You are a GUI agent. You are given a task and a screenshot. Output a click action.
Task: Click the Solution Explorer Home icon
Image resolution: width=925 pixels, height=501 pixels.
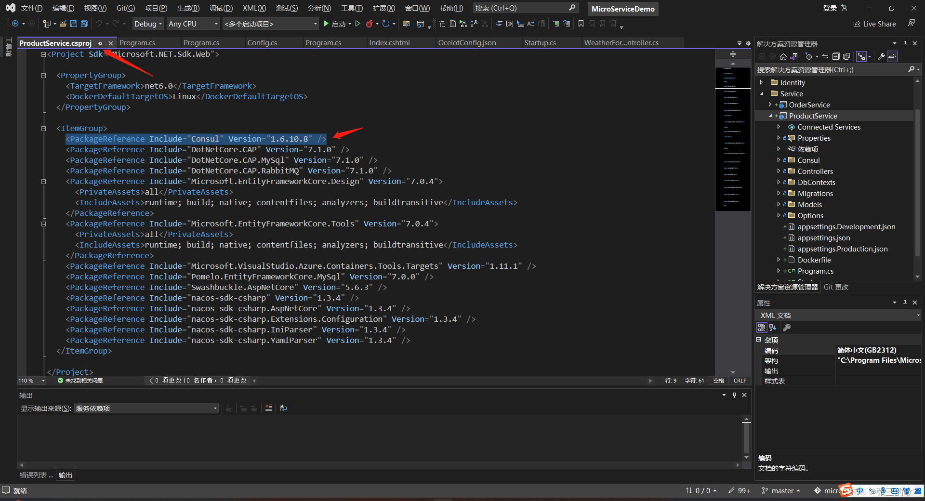[x=783, y=56]
